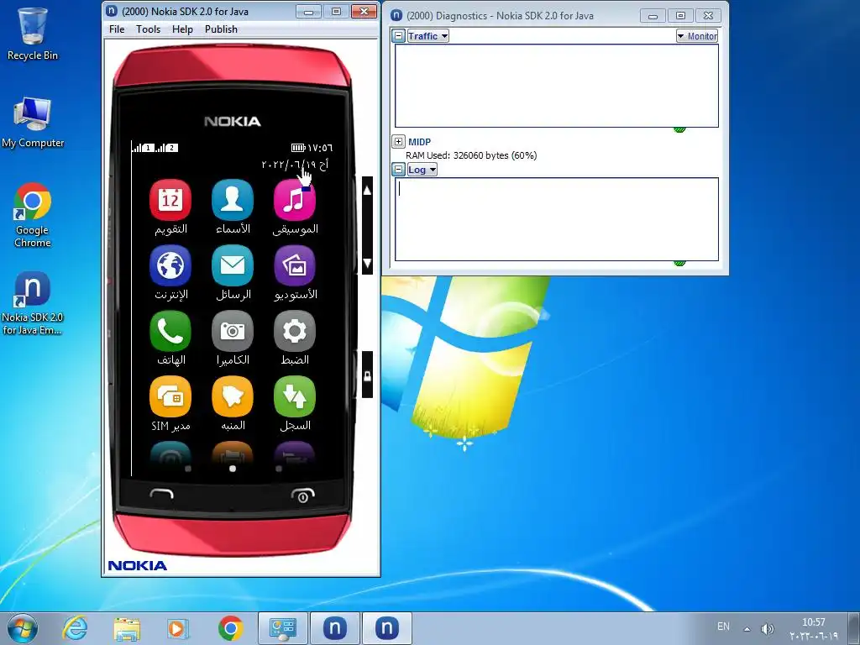Click the EN language indicator
Image resolution: width=860 pixels, height=645 pixels.
tap(723, 627)
